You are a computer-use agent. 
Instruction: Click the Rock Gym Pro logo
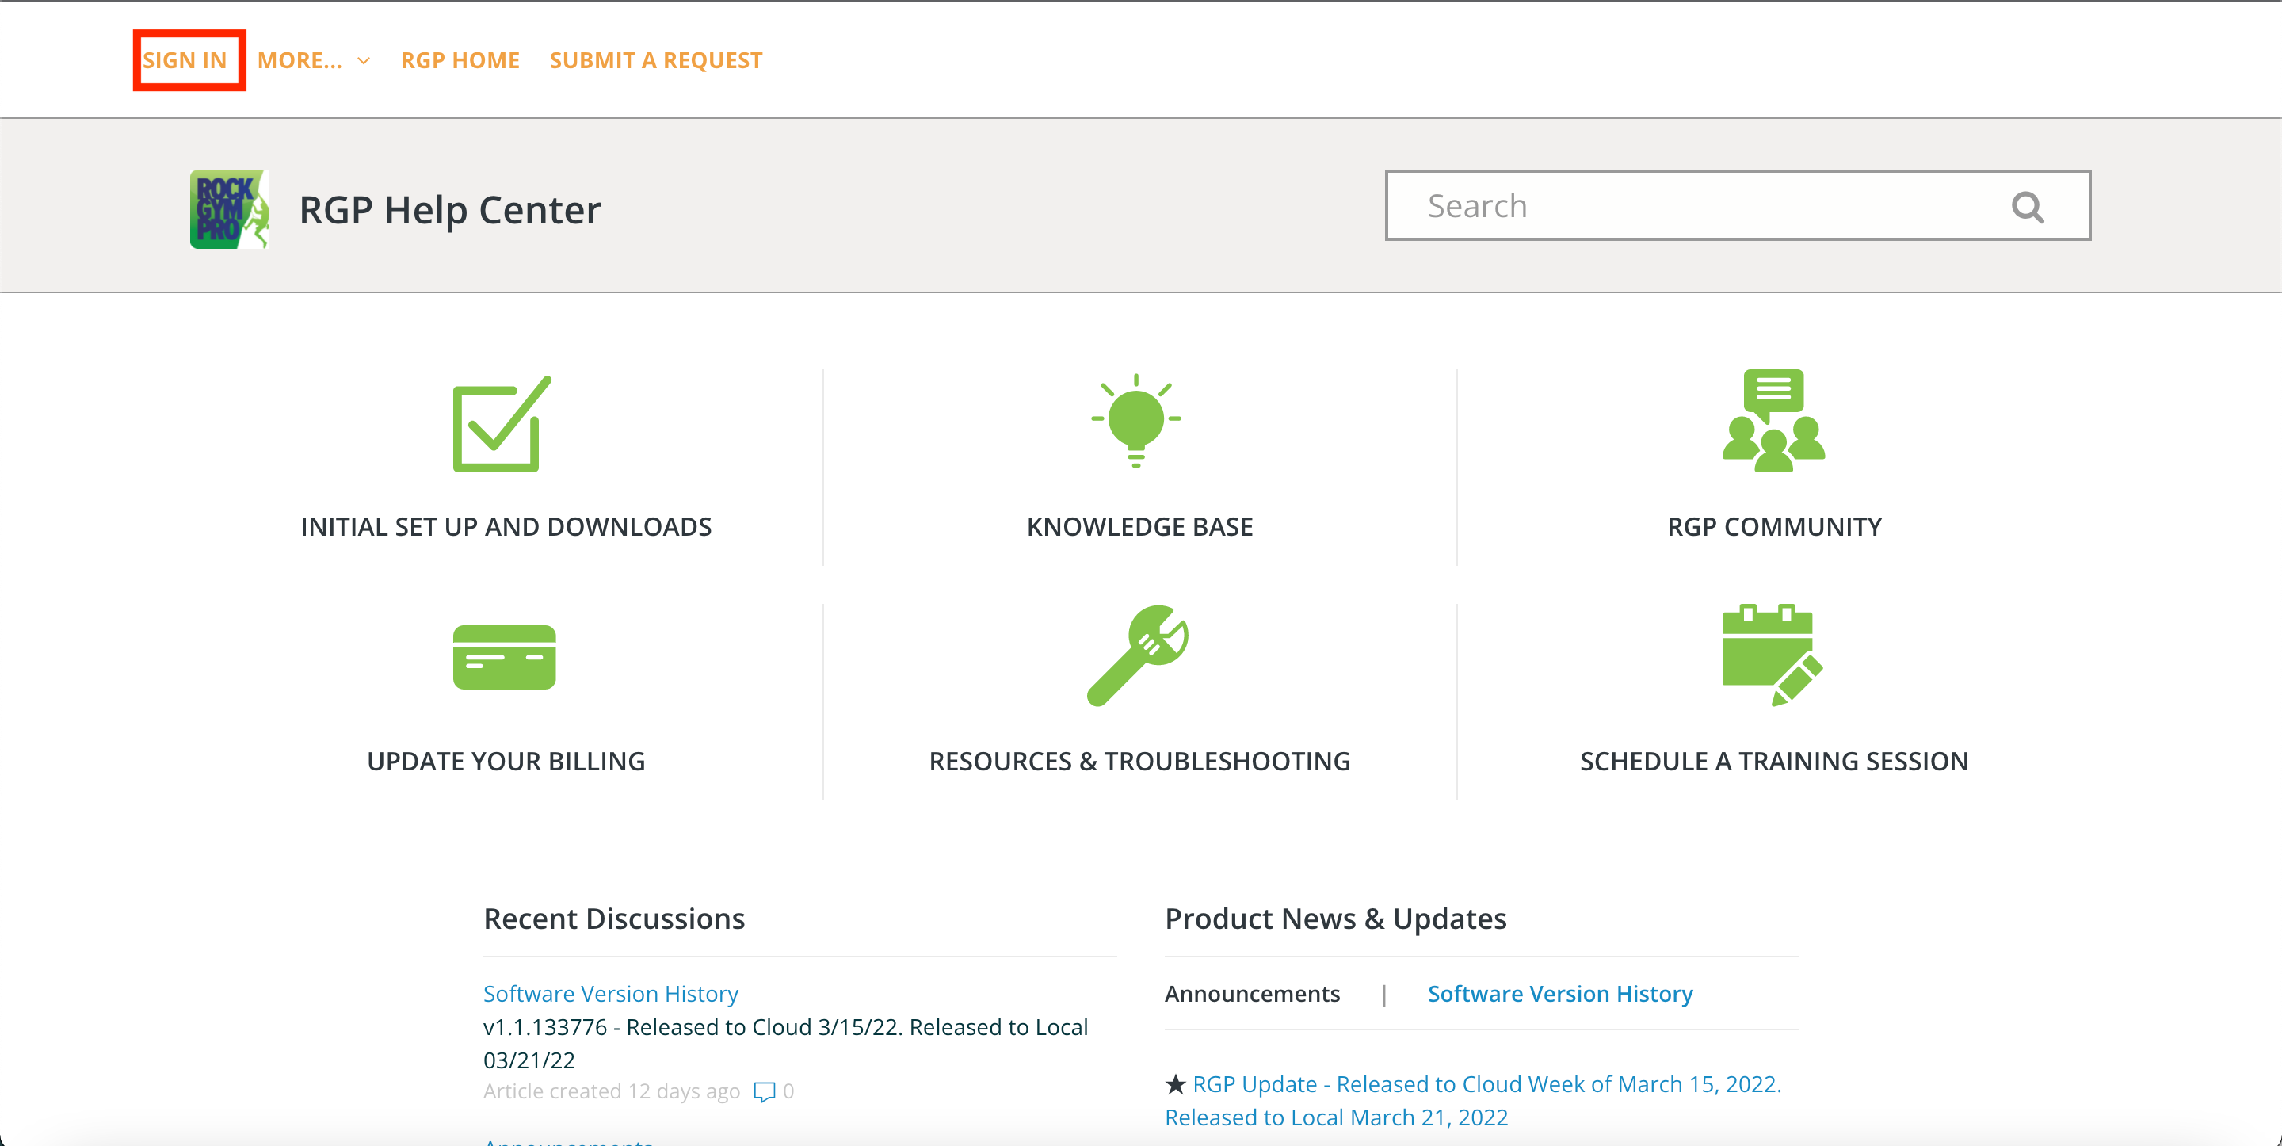pyautogui.click(x=230, y=209)
